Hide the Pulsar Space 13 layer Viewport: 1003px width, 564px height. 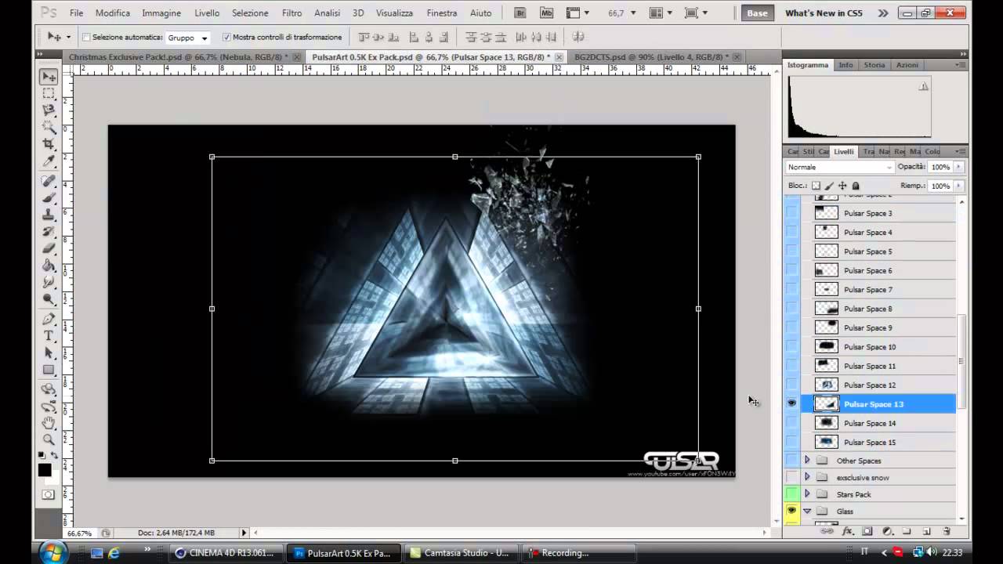point(791,403)
